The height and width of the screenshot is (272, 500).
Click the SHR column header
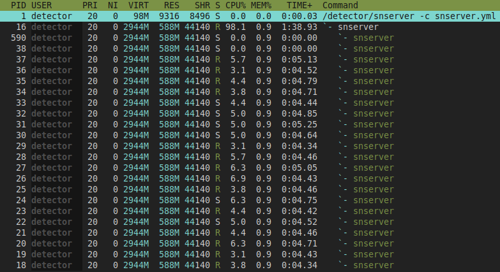pyautogui.click(x=202, y=5)
